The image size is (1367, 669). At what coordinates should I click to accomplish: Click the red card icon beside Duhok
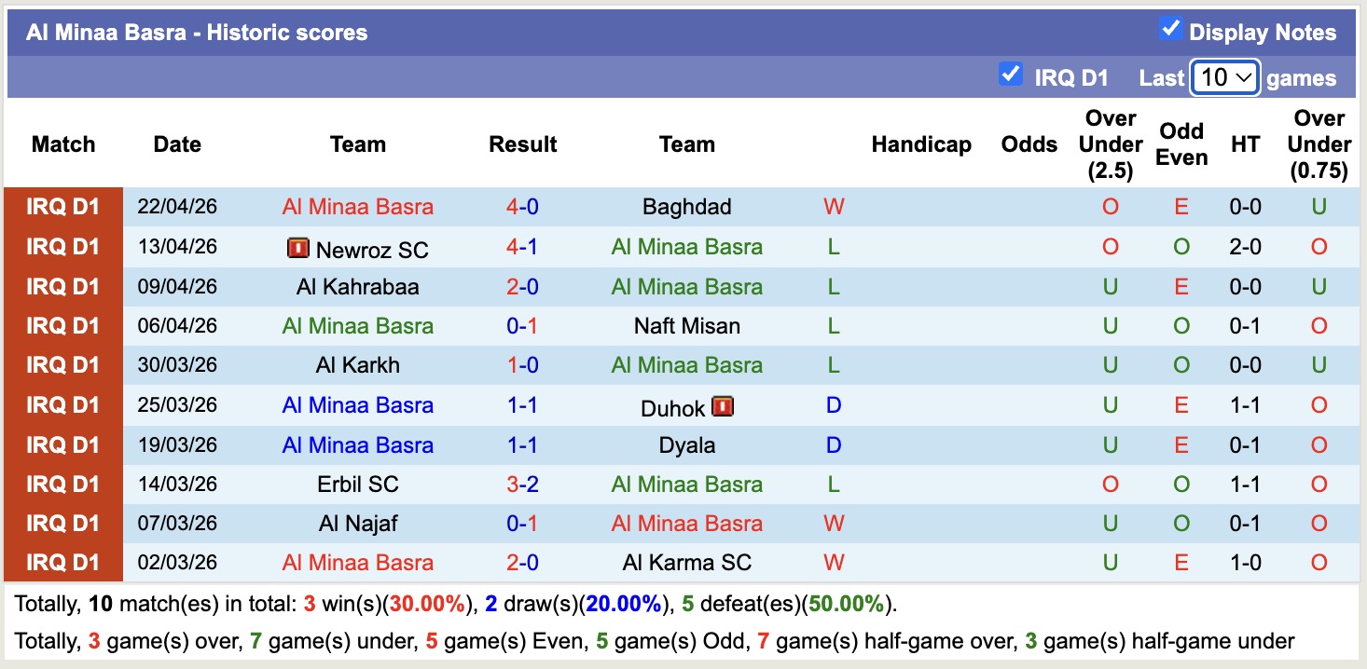tap(721, 407)
